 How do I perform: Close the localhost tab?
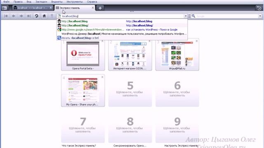point(50,8)
